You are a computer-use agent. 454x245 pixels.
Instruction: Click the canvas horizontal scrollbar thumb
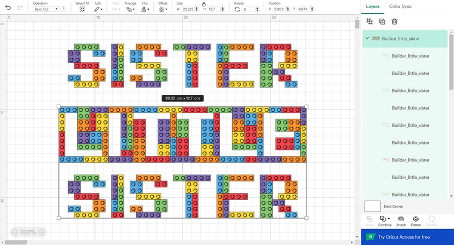click(16, 242)
